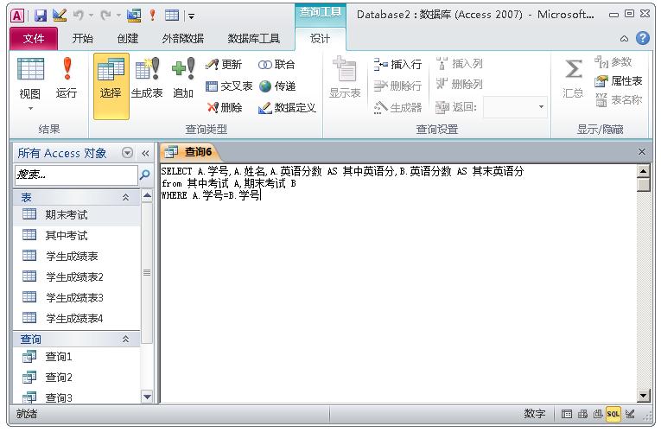The image size is (661, 432).
Task: Select the 学生成绩表2 table
Action: (x=77, y=276)
